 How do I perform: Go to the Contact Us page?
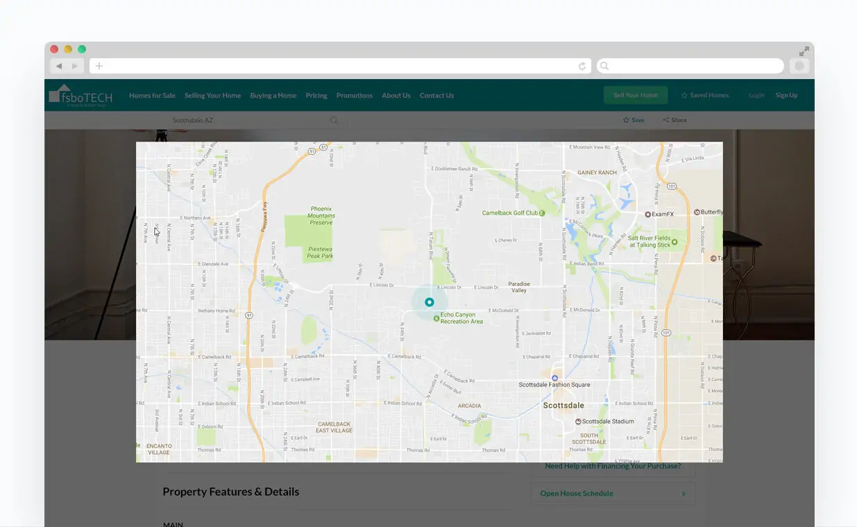tap(436, 96)
